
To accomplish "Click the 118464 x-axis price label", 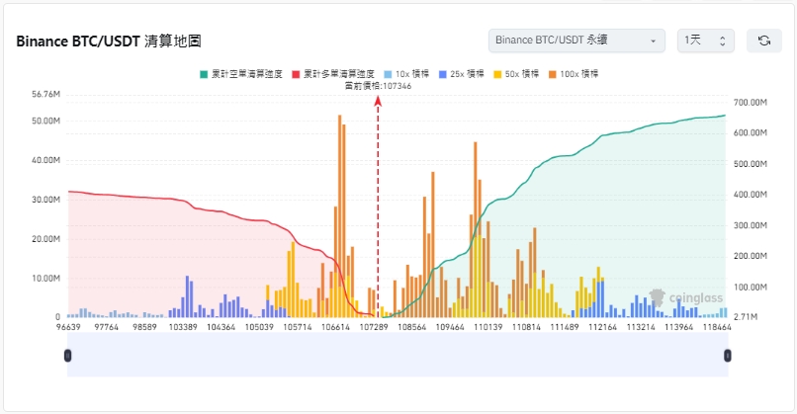I will point(717,327).
